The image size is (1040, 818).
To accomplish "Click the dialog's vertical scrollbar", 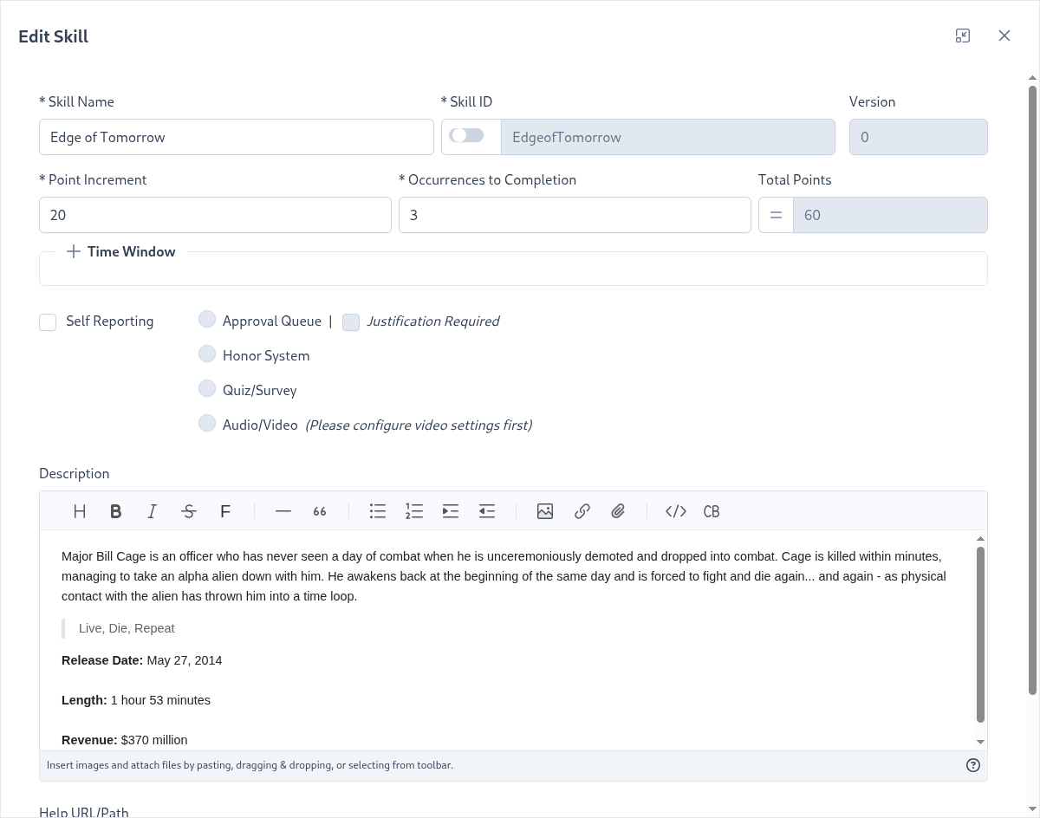I will (x=1032, y=390).
